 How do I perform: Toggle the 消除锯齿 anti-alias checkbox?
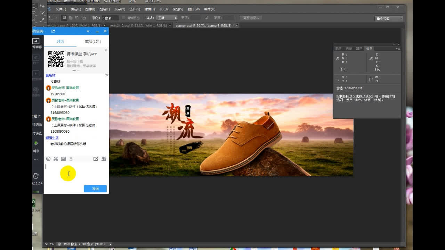pyautogui.click(x=124, y=18)
